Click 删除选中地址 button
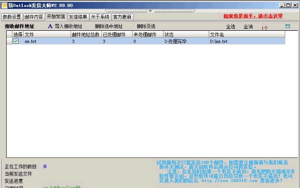This screenshot has height=188, width=300. coord(109,27)
